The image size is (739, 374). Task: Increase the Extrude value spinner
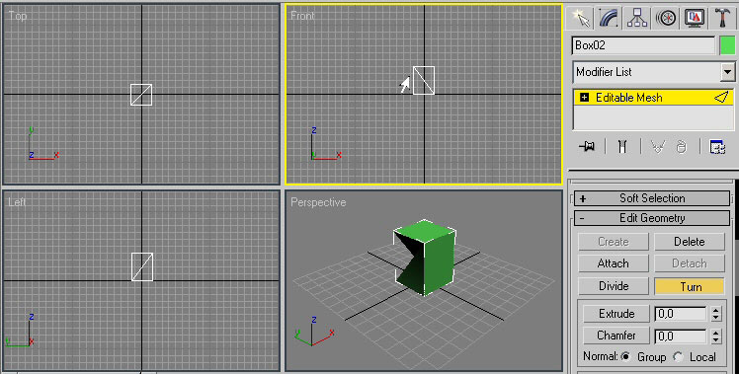[716, 310]
